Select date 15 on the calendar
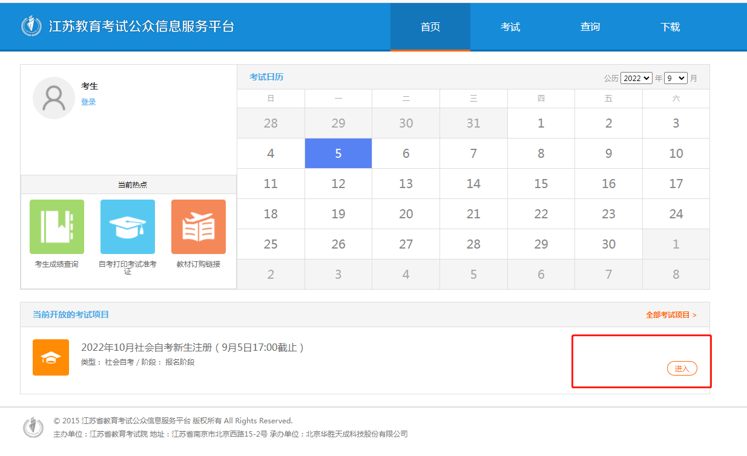The height and width of the screenshot is (456, 747). (x=541, y=184)
